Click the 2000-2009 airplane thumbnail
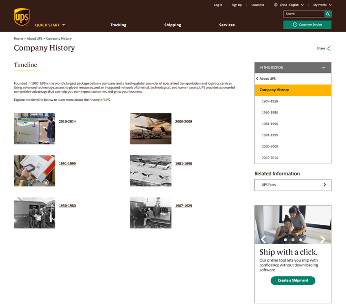 tap(151, 129)
